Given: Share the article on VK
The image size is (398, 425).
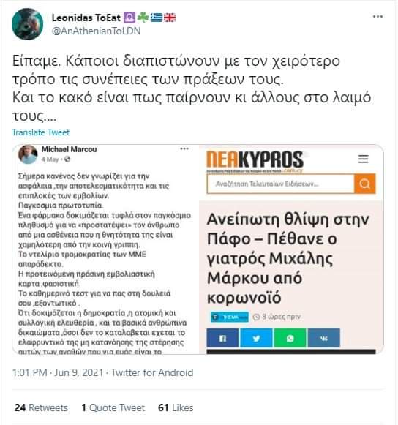Looking at the screenshot, I should 324,338.
